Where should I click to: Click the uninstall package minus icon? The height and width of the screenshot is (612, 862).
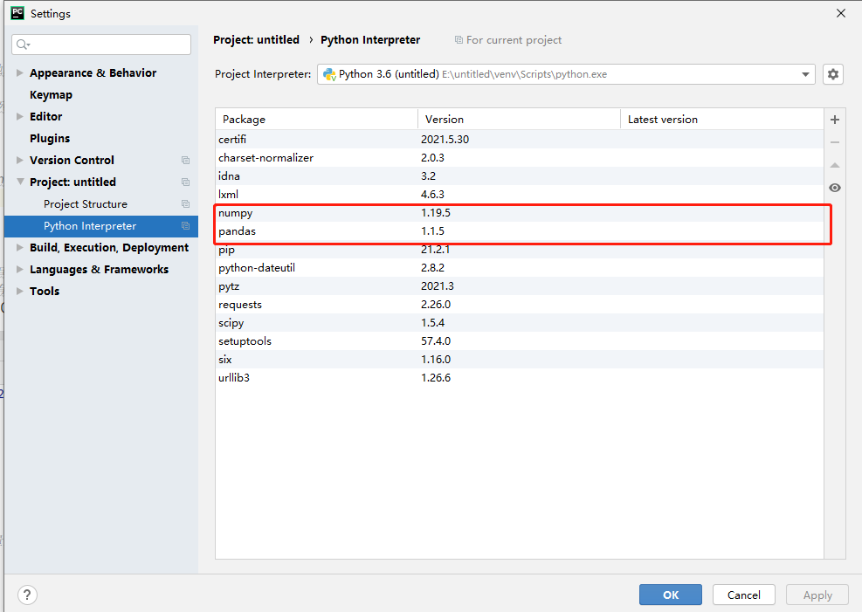tap(835, 142)
